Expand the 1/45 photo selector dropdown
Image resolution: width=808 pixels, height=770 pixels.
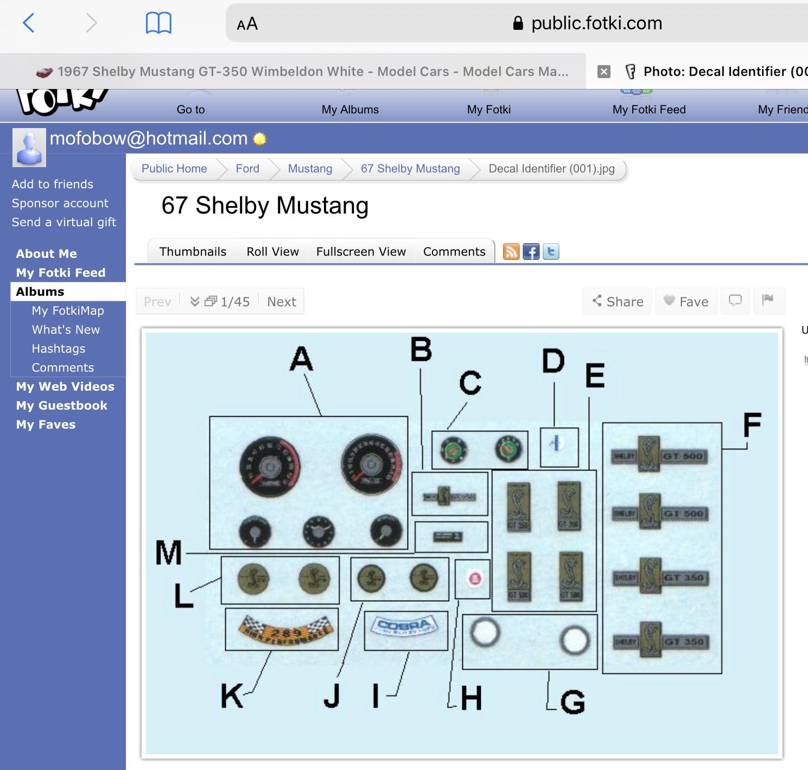pos(220,302)
